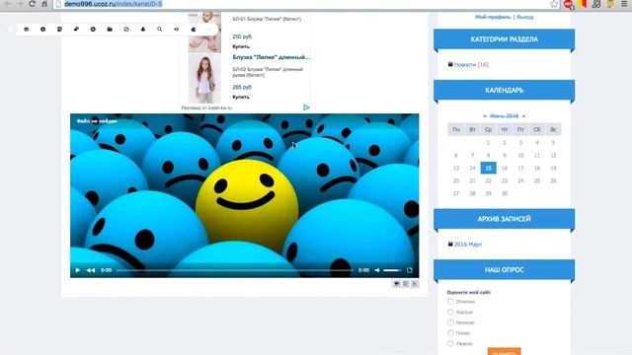Viewport: 632px width, 355px height.
Task: Click the round plus/settings icon in admin toolbar
Action: [93, 30]
